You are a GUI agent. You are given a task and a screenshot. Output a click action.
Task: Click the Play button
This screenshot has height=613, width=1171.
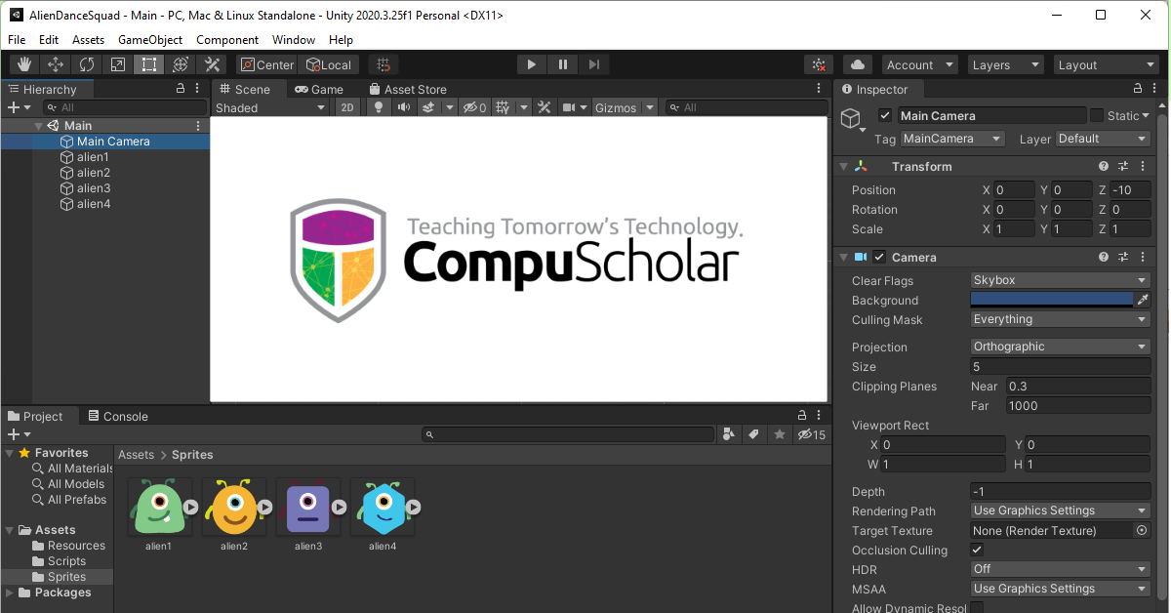[531, 64]
